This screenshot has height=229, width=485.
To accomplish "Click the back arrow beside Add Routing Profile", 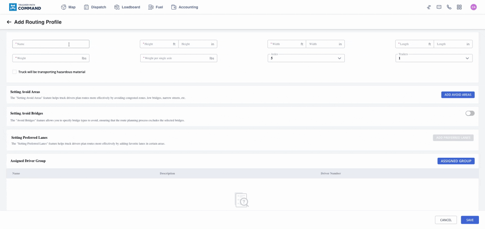I will tap(9, 22).
